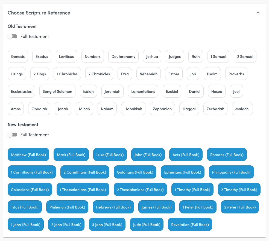Viewport: 269px width, 241px height.
Task: Deselect 3 John (Full Book)
Action: [x=107, y=225]
